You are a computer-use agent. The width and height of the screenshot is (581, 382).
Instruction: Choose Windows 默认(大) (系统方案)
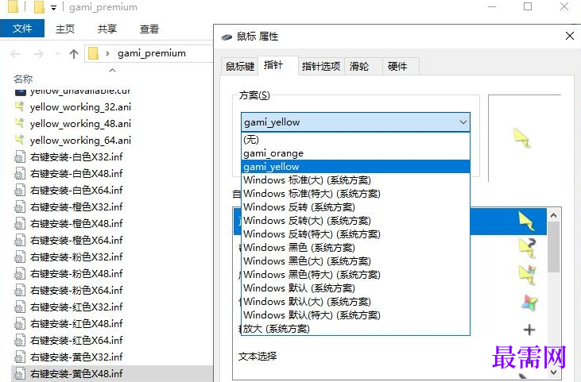pyautogui.click(x=355, y=302)
